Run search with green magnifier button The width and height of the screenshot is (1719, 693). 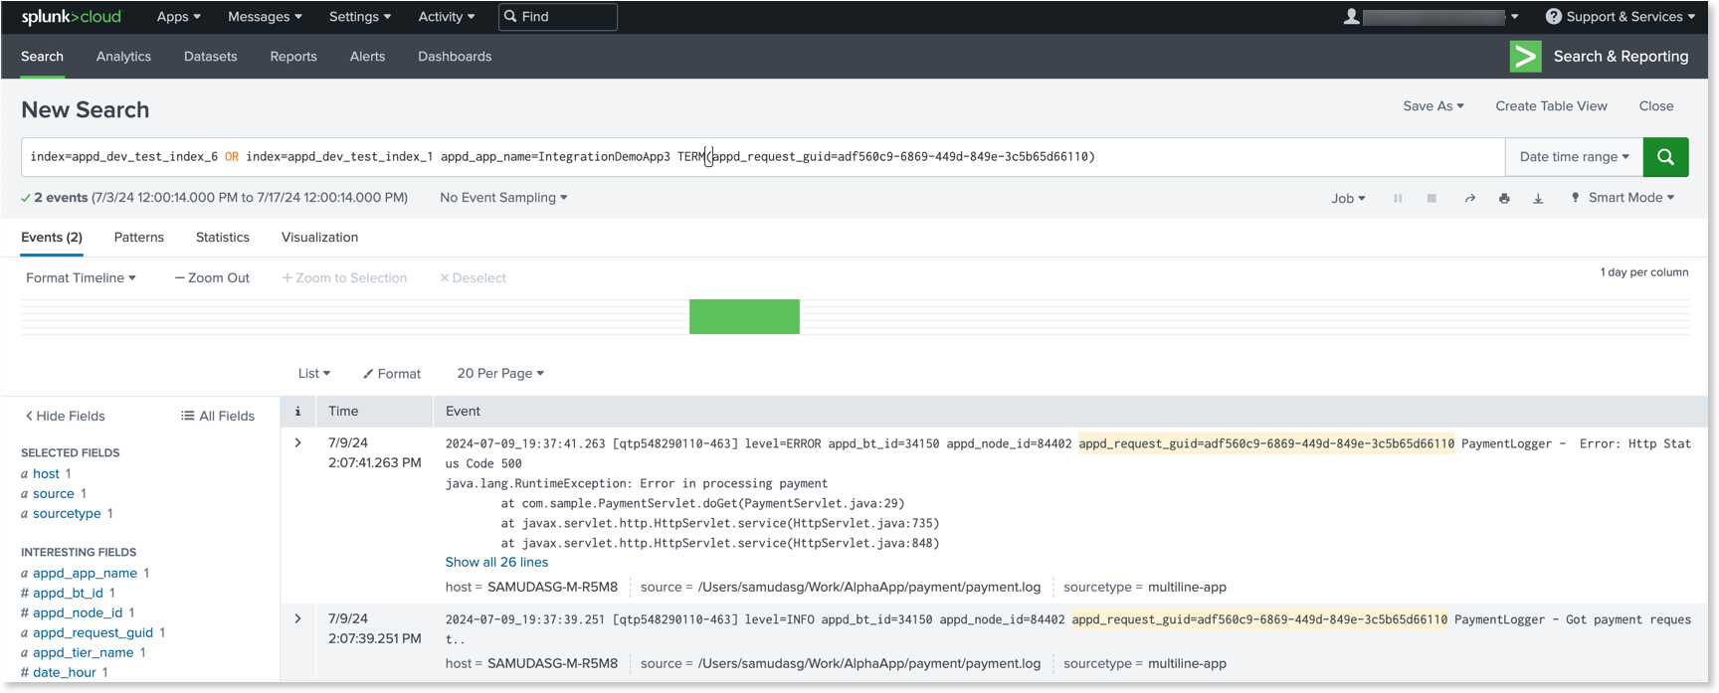[1665, 157]
